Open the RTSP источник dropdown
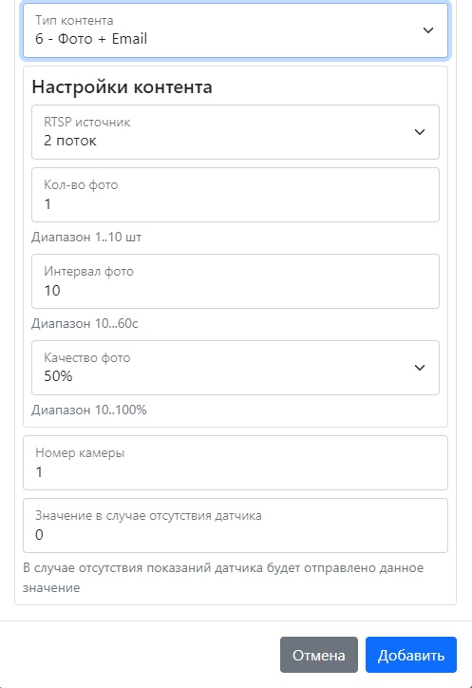Screen dimensions: 472x688 (236, 132)
